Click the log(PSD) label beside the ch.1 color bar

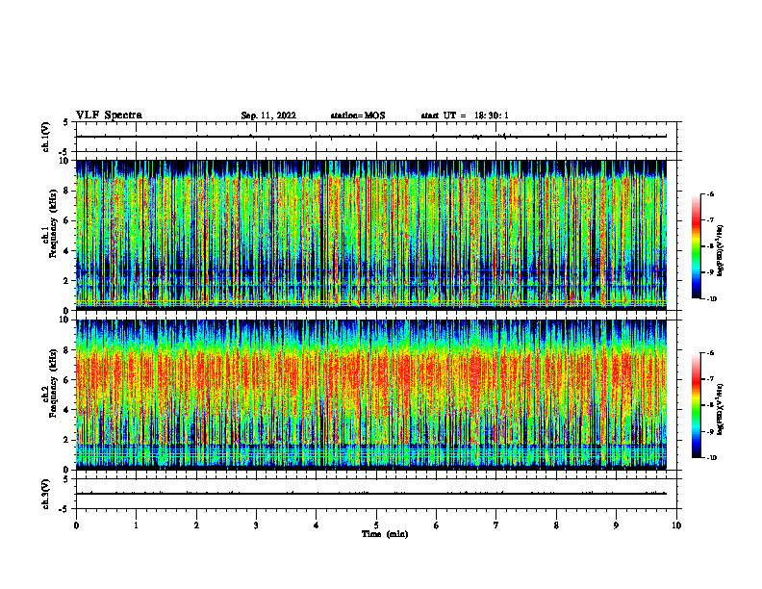pos(721,250)
